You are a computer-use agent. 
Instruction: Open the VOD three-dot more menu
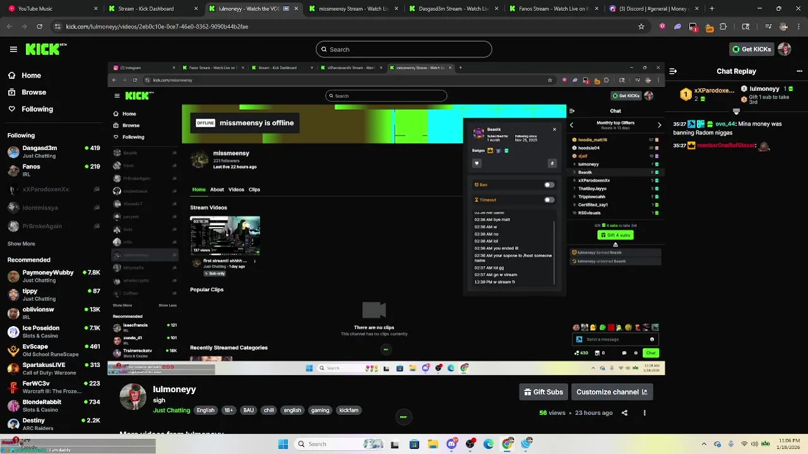(x=645, y=413)
